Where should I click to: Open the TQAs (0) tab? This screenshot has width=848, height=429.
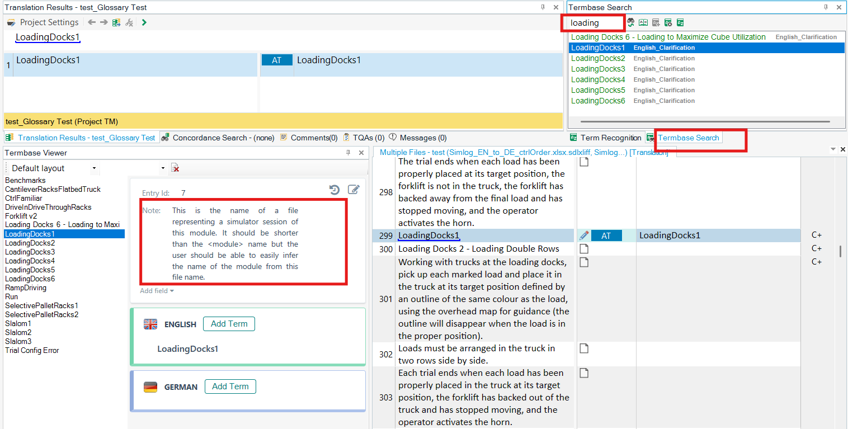[364, 138]
